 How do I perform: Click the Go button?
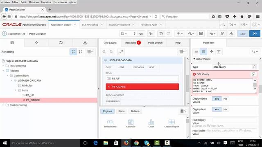tap(141, 33)
